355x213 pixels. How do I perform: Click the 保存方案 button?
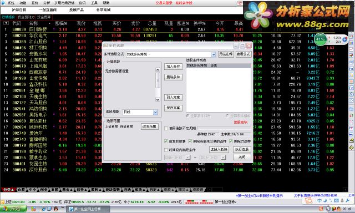173,108
